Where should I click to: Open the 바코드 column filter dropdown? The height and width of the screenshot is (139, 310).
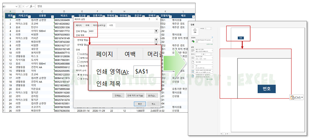[73, 17]
